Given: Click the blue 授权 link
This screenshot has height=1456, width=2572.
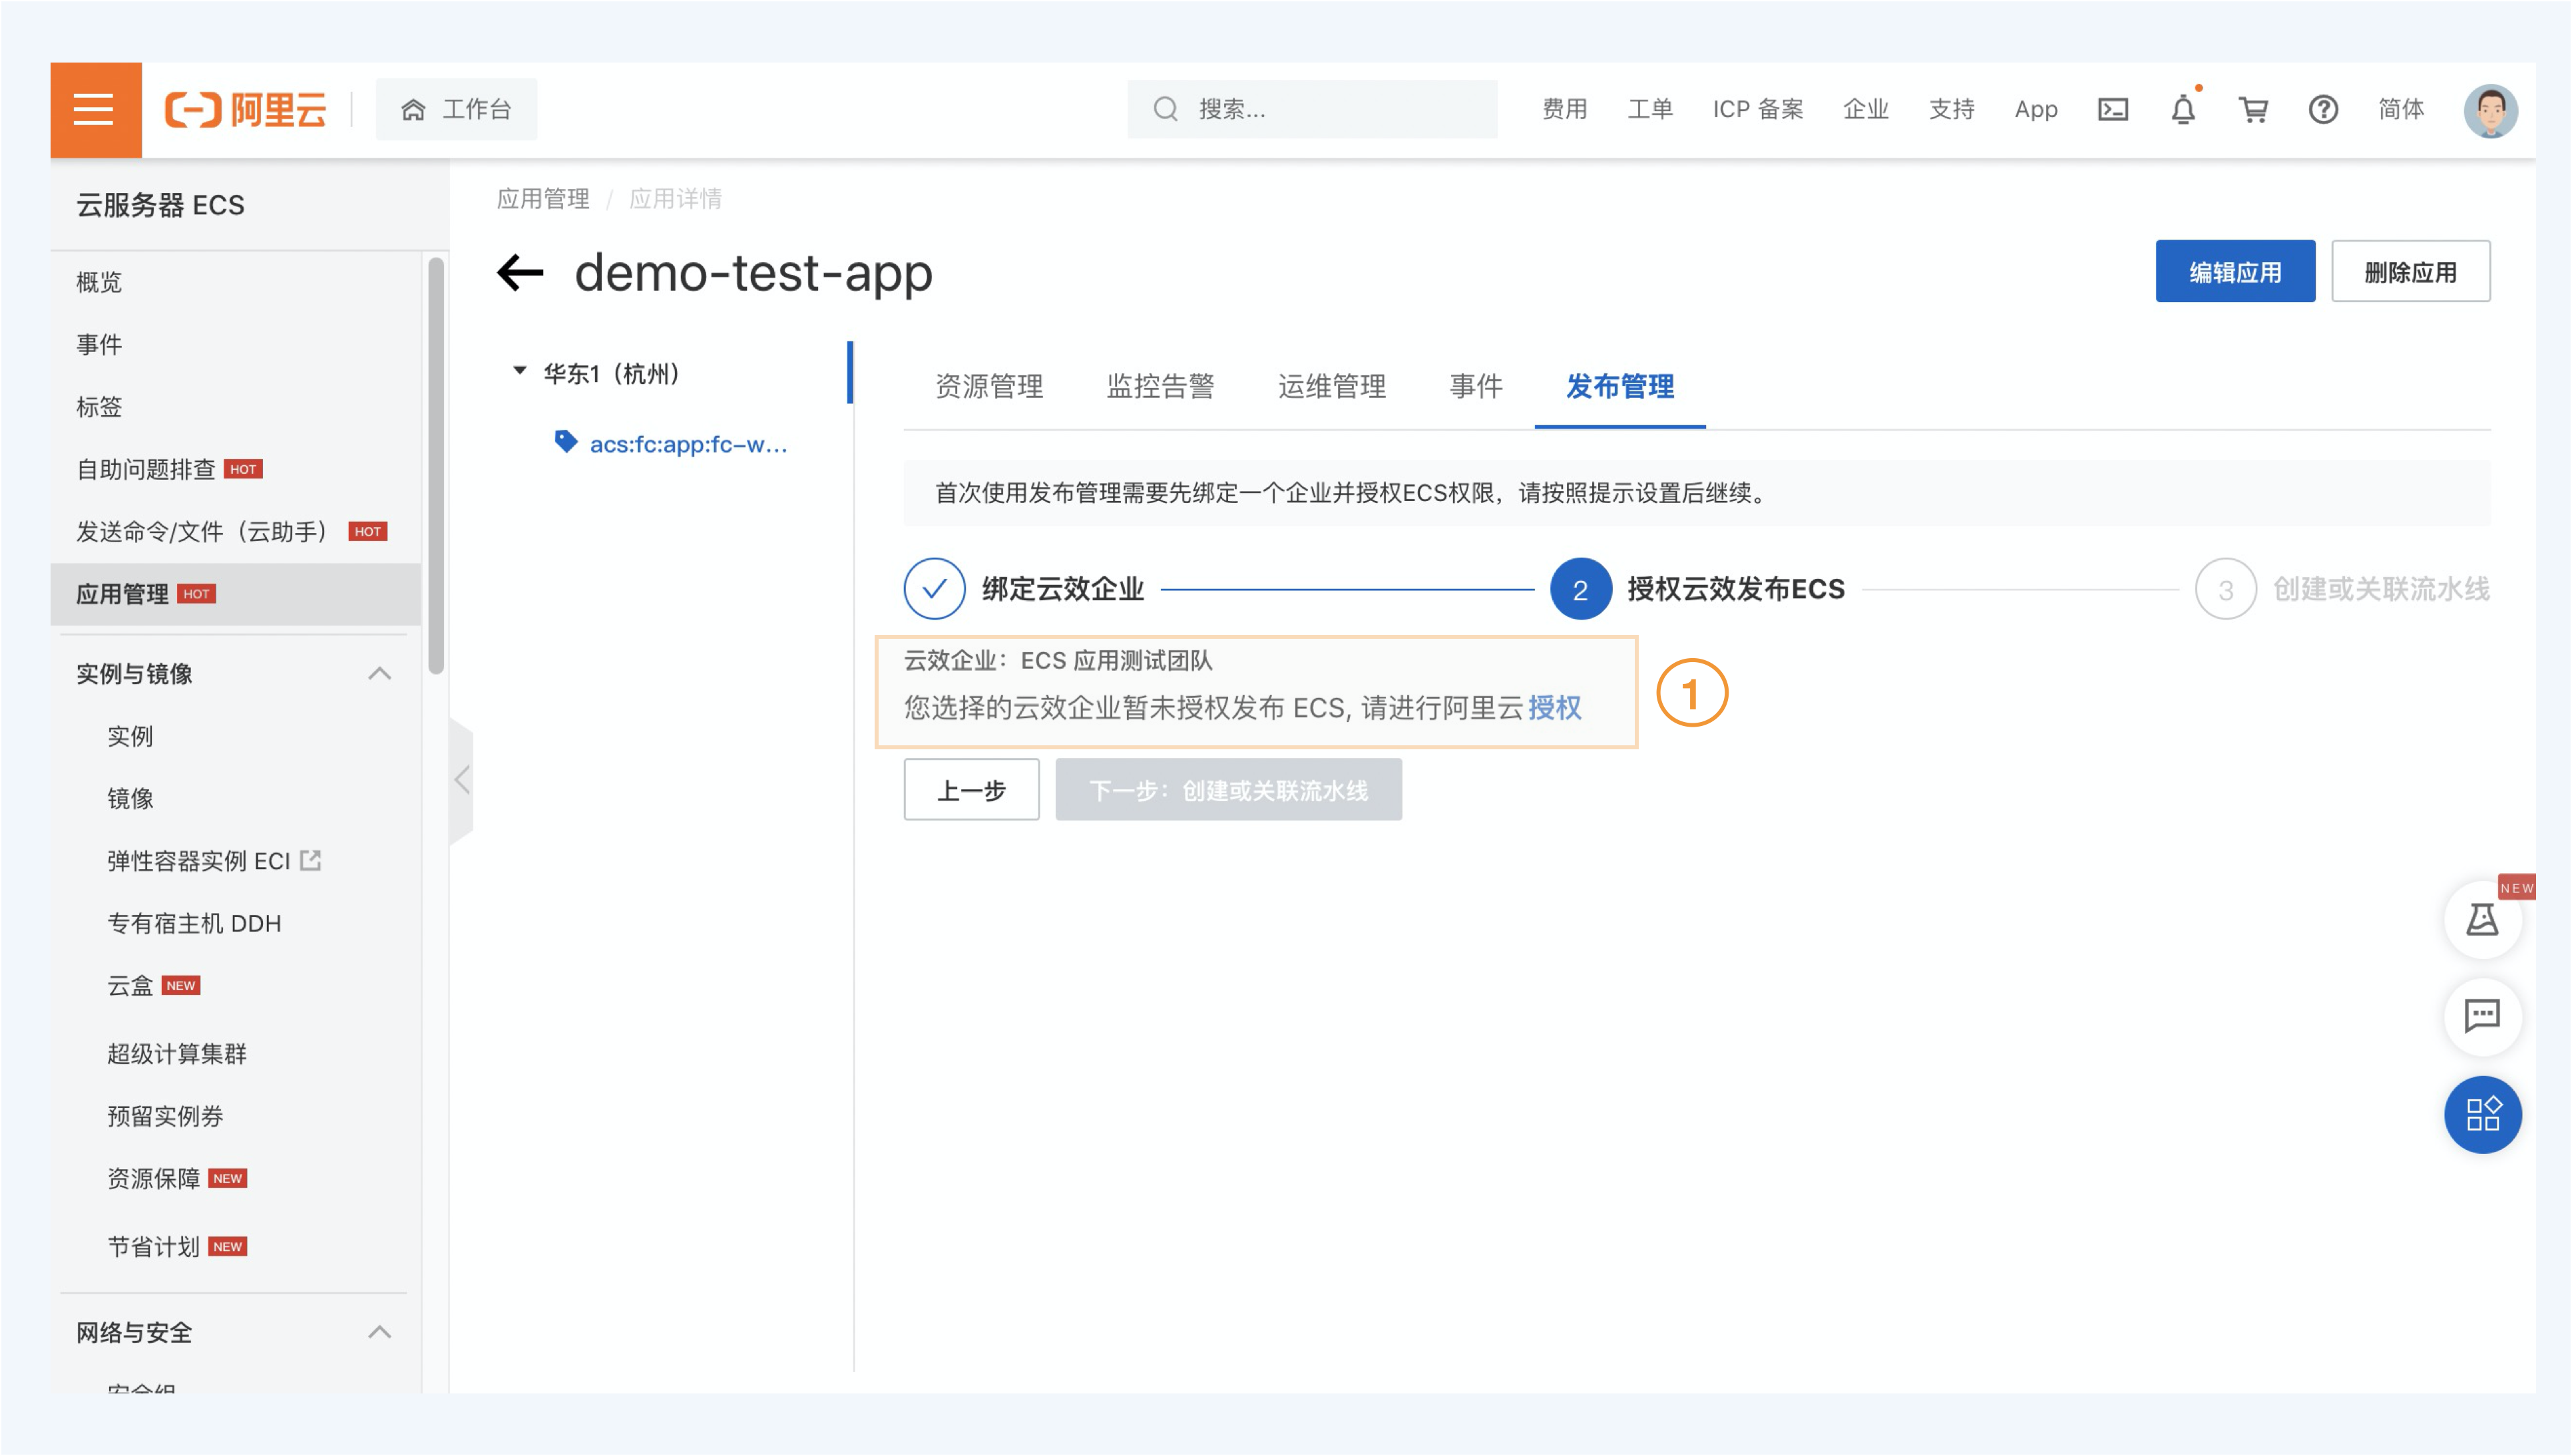Looking at the screenshot, I should point(1554,708).
